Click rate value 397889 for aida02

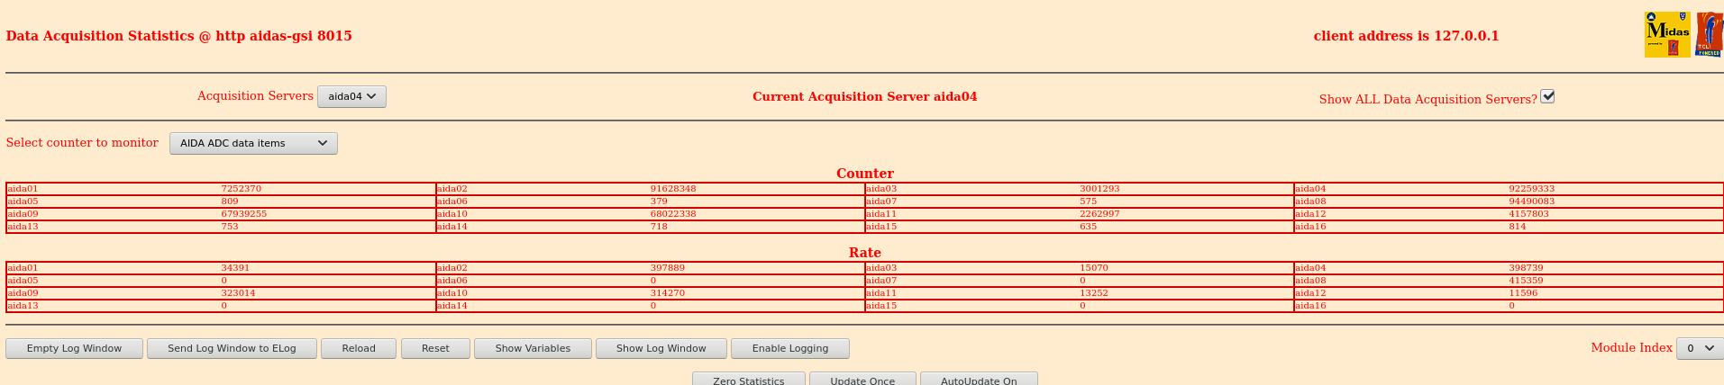click(x=668, y=268)
